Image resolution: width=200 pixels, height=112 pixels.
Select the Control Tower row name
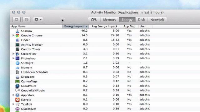[31, 49]
